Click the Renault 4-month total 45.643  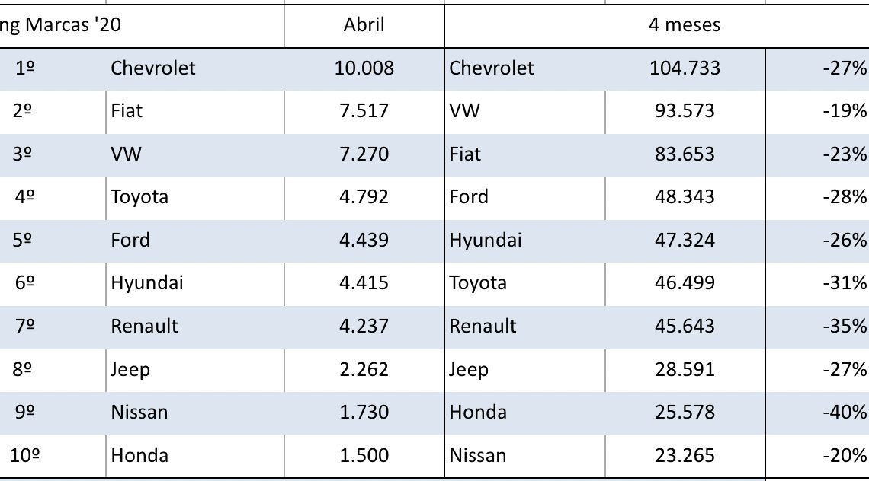[685, 326]
